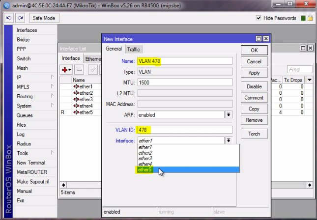
Task: Click the Comment button
Action: pyautogui.click(x=254, y=98)
